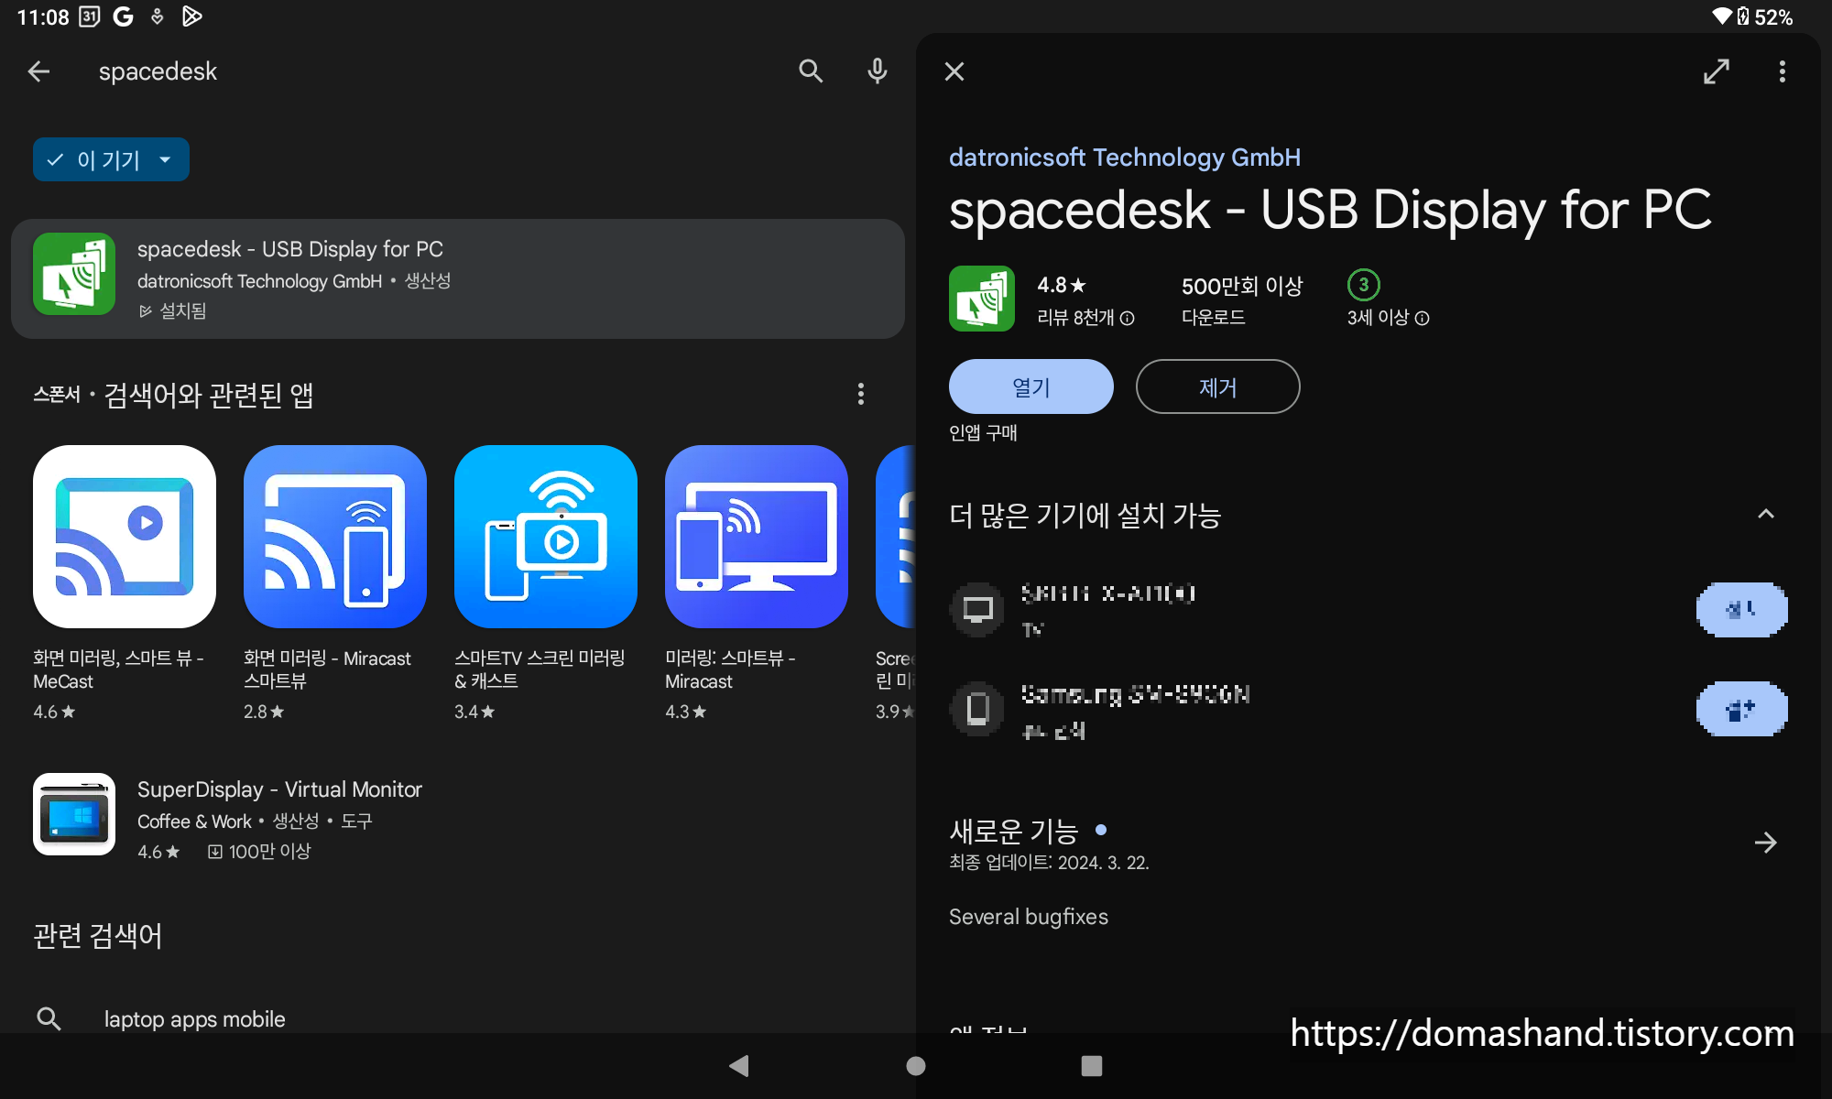The width and height of the screenshot is (1832, 1099).
Task: Open '새로운 기능' details arrow
Action: coord(1765,843)
